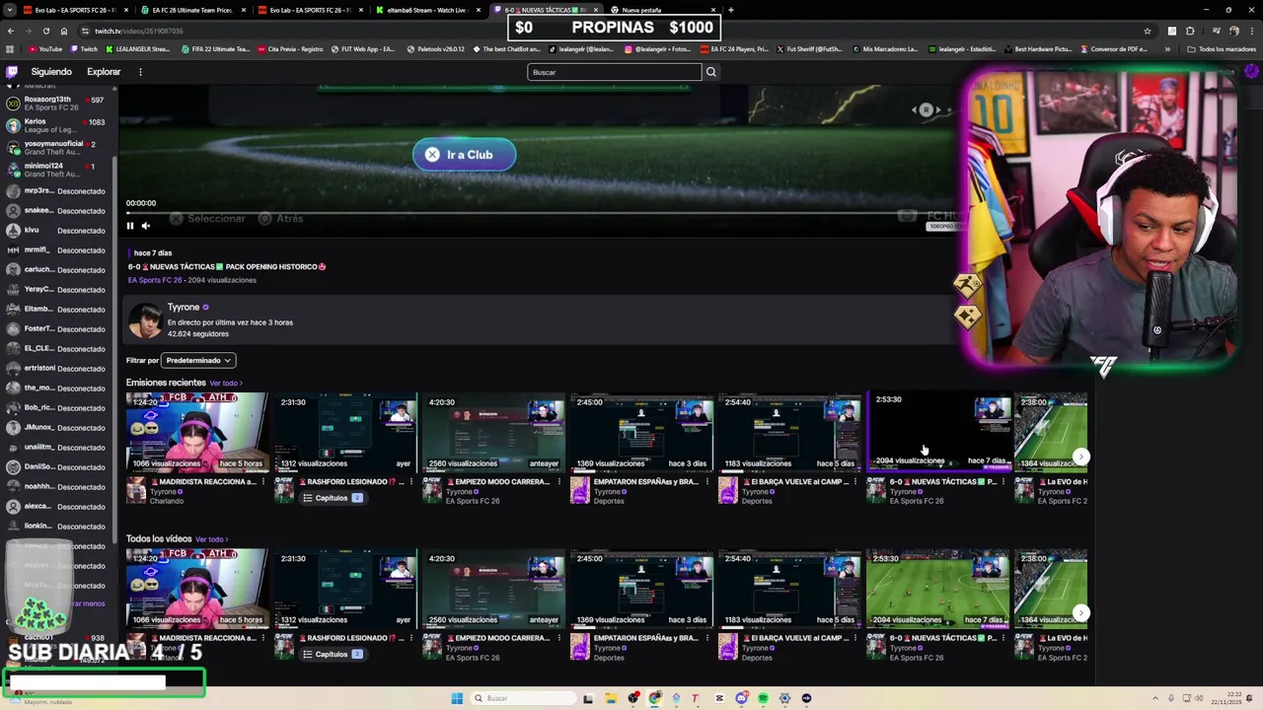
Task: Mute the video player volume
Action: 145,226
